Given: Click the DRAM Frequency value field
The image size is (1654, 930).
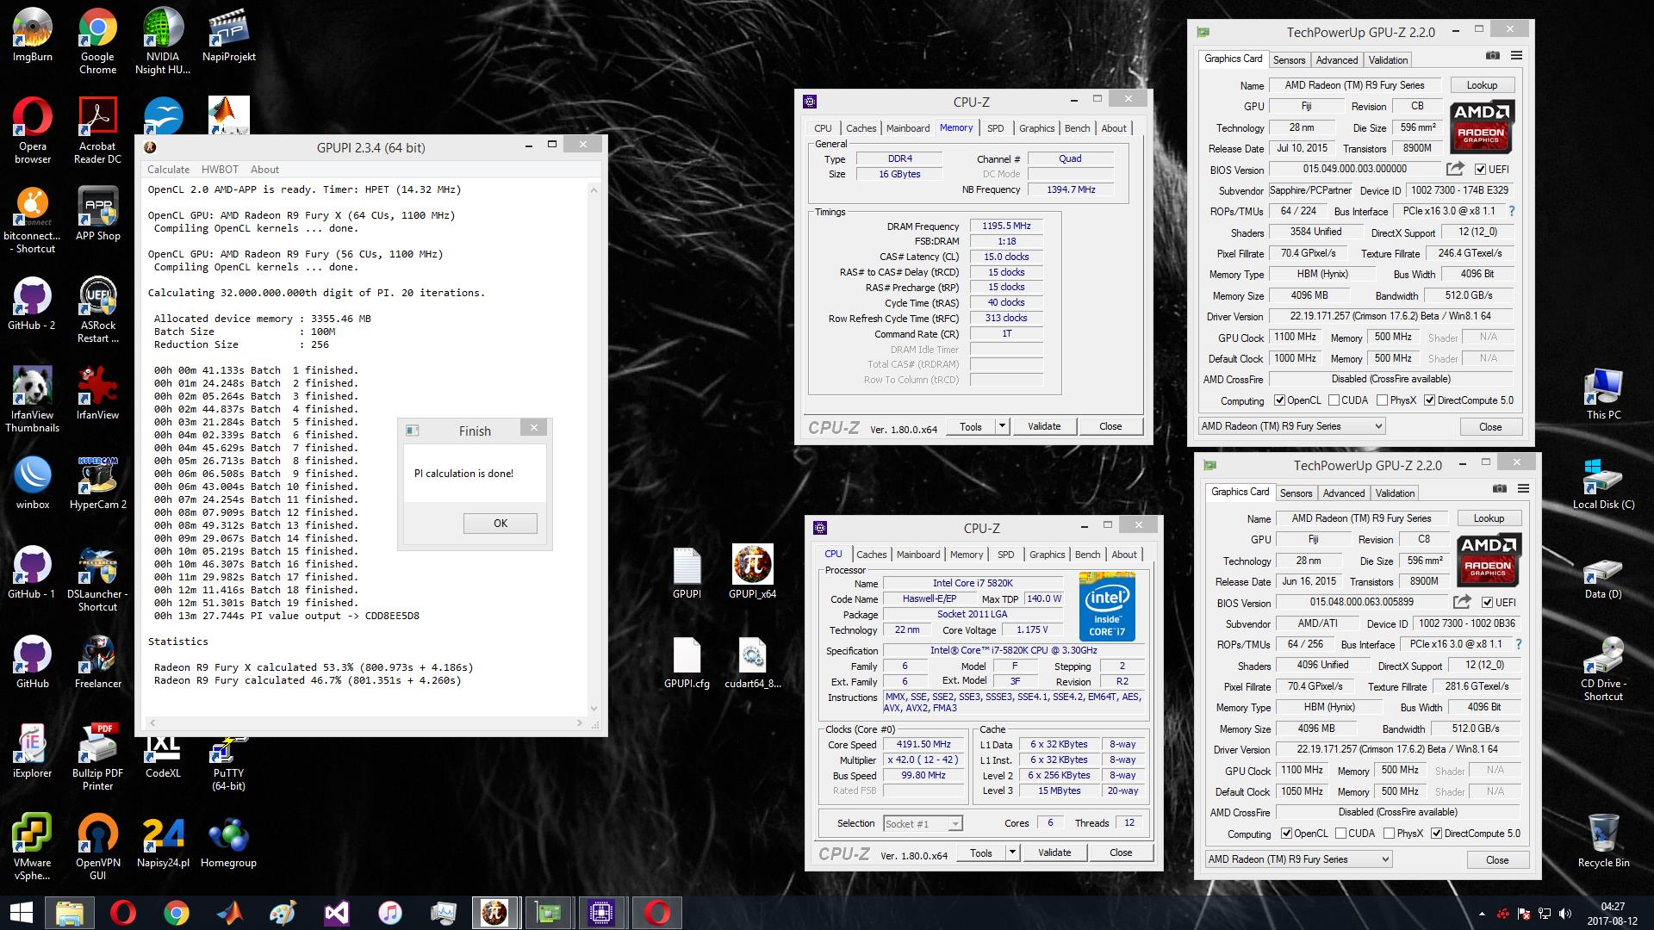Looking at the screenshot, I should 1006,226.
